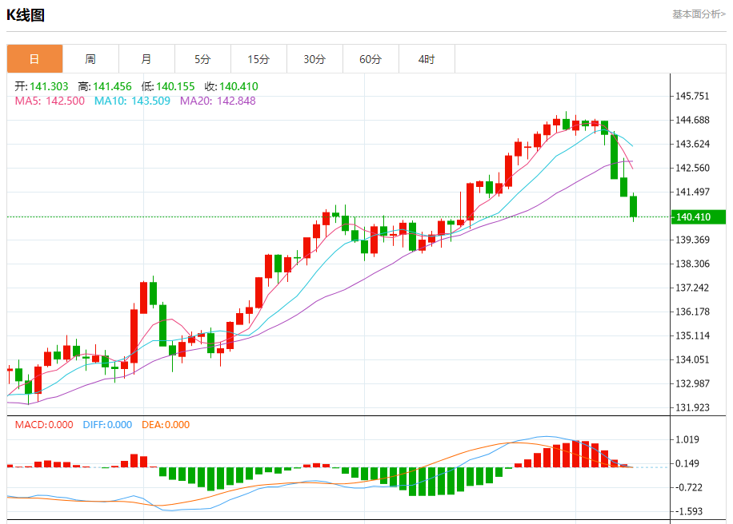Click the -0.722 MACD axis label

pos(689,487)
